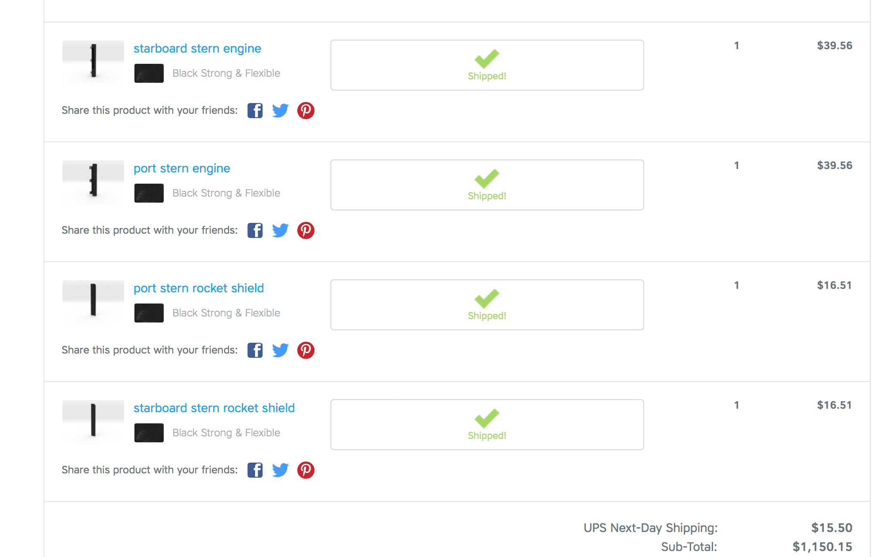This screenshot has height=557, width=891.
Task: Share starboard stern rocket shield on Facebook
Action: (255, 470)
